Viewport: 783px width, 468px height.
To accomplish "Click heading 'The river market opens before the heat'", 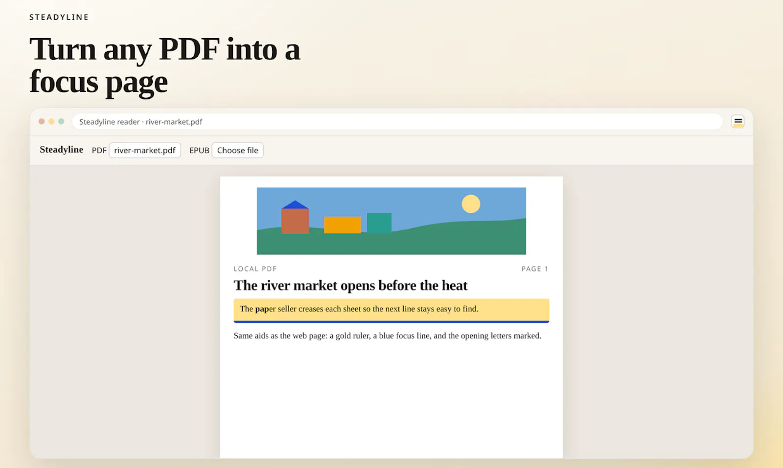I will coord(350,285).
